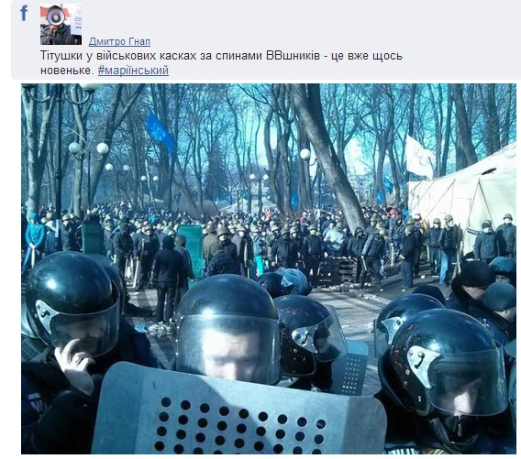Click the center officer's helmet visor

pyautogui.click(x=228, y=345)
